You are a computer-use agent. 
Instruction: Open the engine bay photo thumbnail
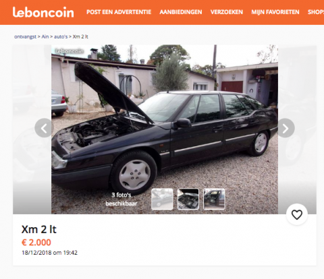click(x=188, y=199)
